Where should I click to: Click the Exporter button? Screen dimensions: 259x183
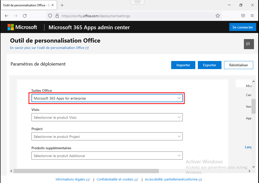[210, 65]
